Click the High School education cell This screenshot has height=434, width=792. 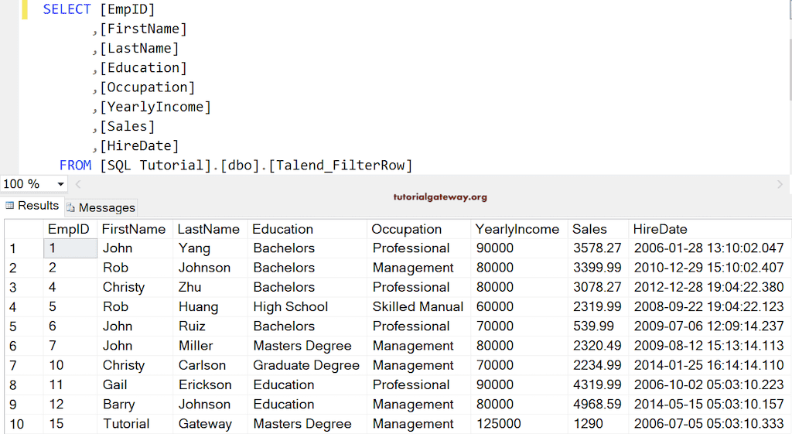tap(307, 306)
